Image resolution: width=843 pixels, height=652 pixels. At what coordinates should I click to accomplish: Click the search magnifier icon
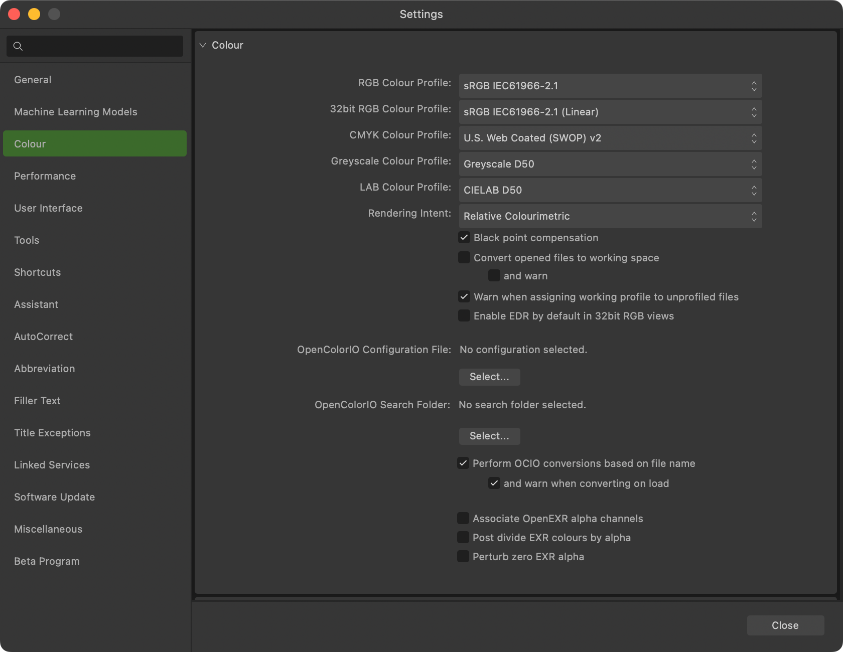tap(18, 46)
